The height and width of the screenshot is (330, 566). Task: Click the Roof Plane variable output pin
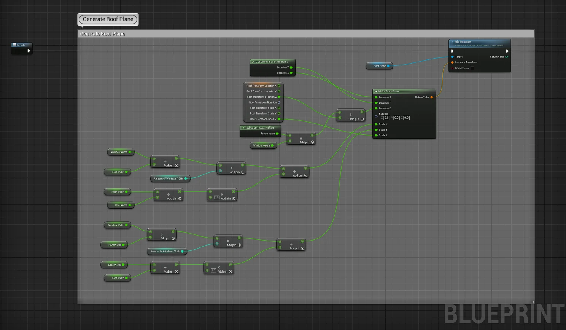tap(388, 66)
